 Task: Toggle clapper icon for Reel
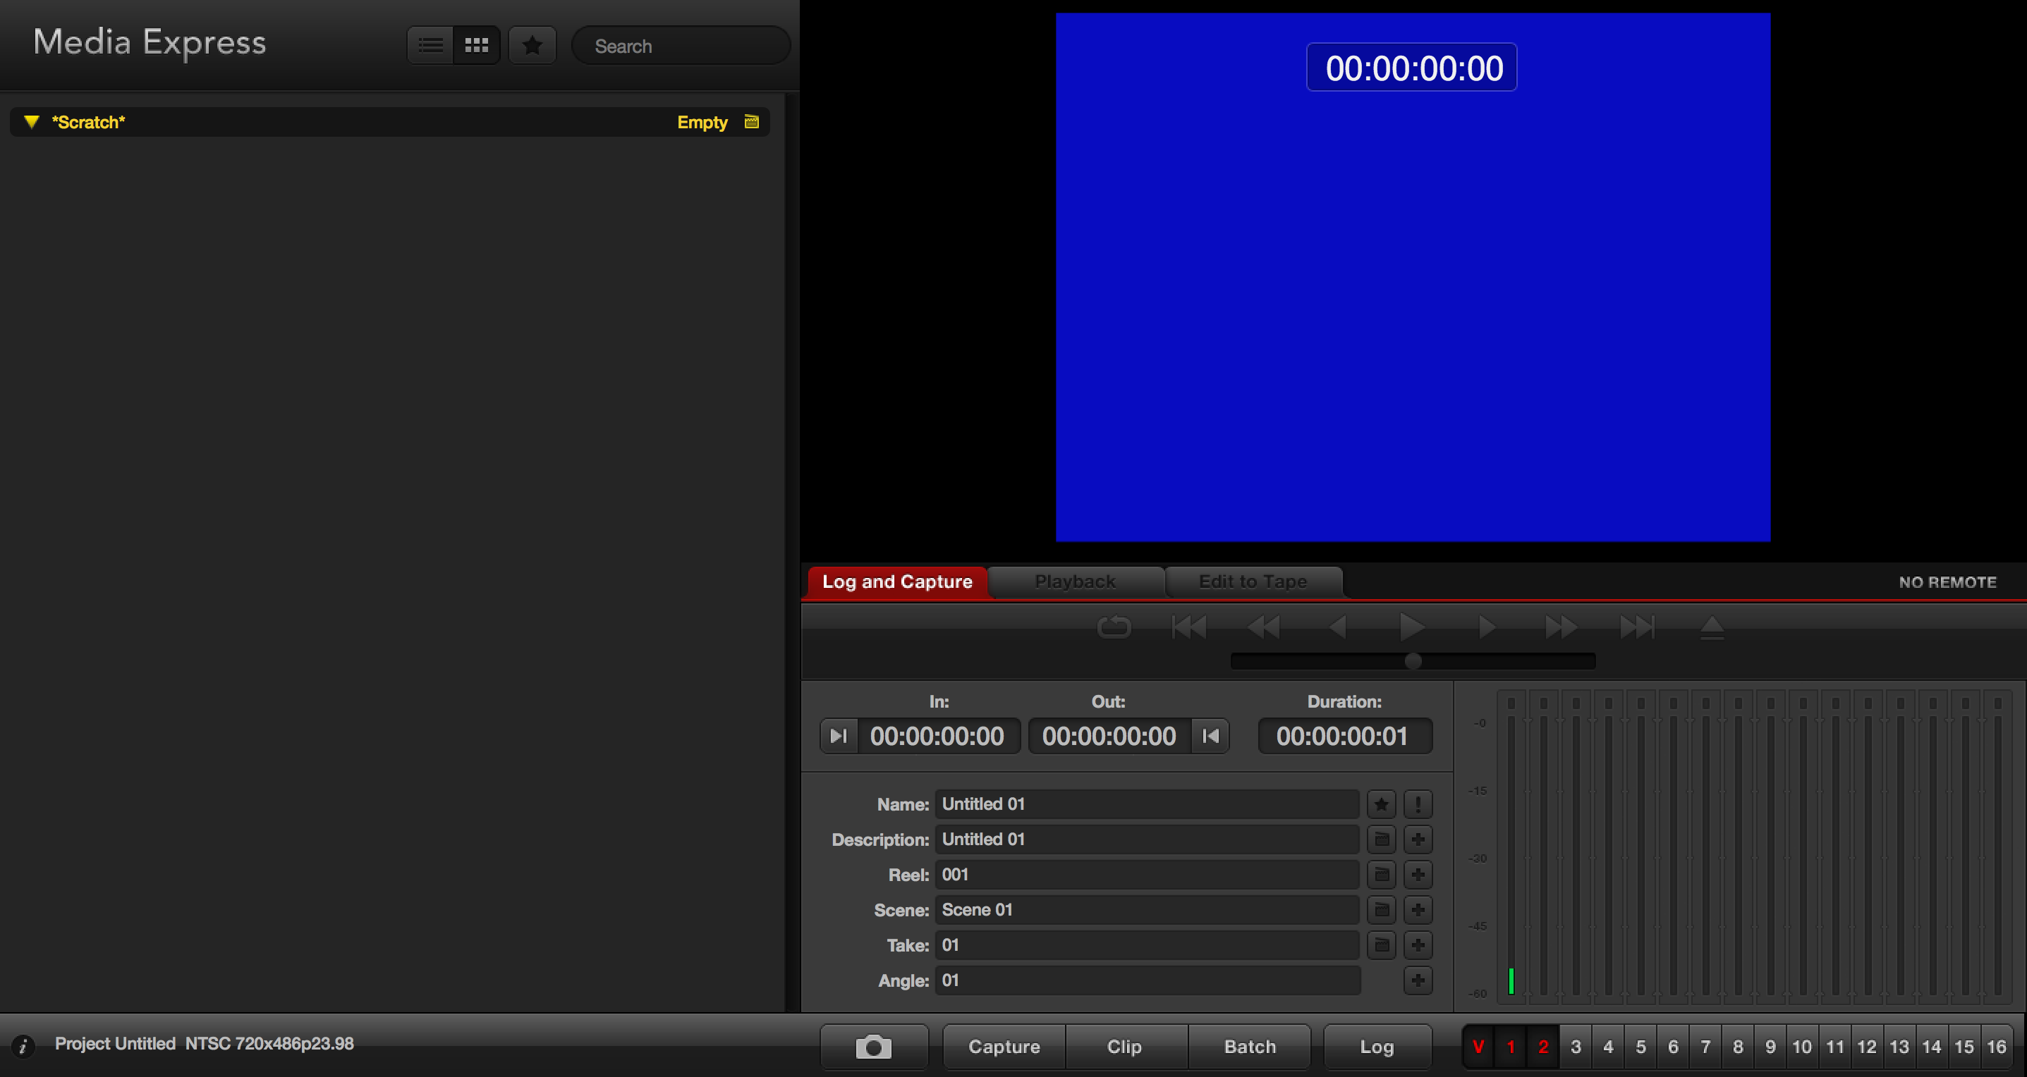click(x=1381, y=875)
